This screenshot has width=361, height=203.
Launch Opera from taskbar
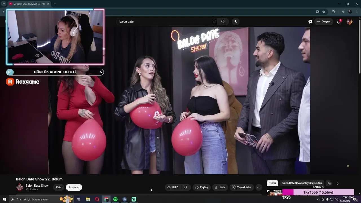click(x=97, y=199)
